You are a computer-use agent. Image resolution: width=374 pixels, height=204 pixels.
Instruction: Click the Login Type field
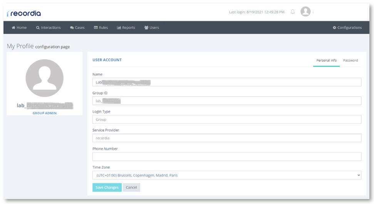226,119
